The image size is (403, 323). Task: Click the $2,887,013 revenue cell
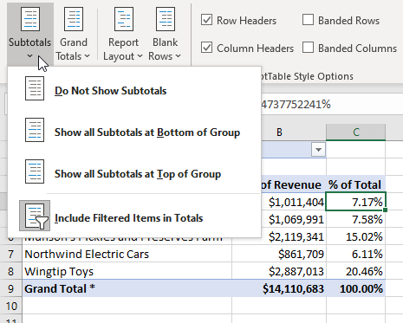[279, 271]
